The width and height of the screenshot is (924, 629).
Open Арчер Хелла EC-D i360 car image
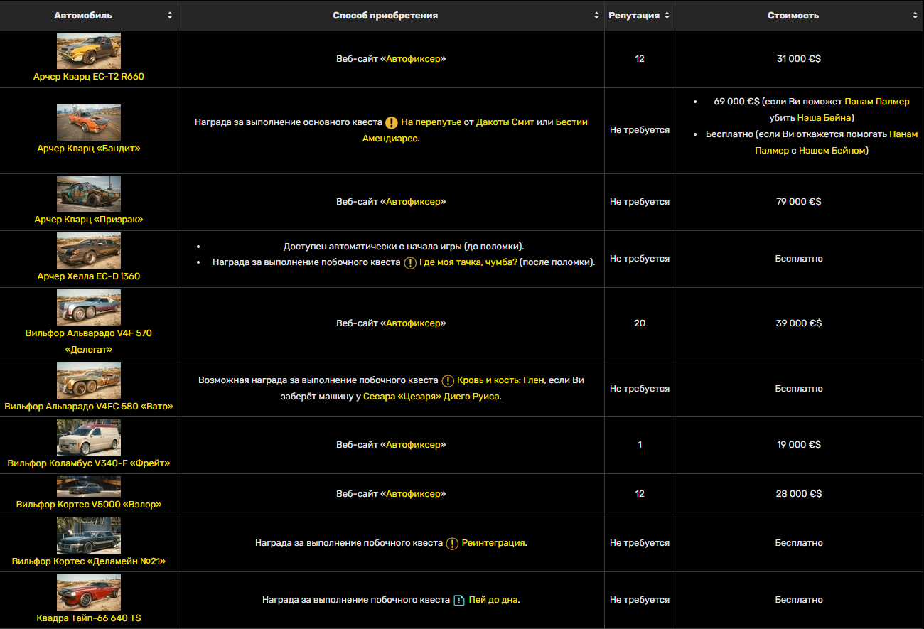[x=89, y=250]
